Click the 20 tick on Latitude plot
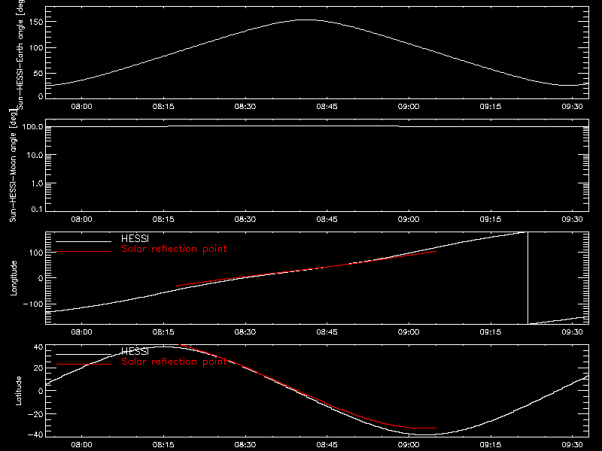The height and width of the screenshot is (451, 602). pyautogui.click(x=39, y=368)
